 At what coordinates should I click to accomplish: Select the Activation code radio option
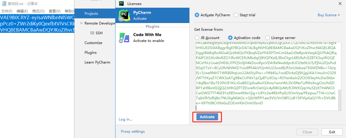230,38
